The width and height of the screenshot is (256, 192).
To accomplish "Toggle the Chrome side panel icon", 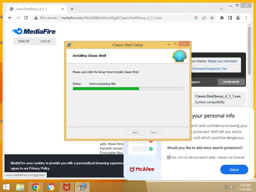I will point(230,18).
